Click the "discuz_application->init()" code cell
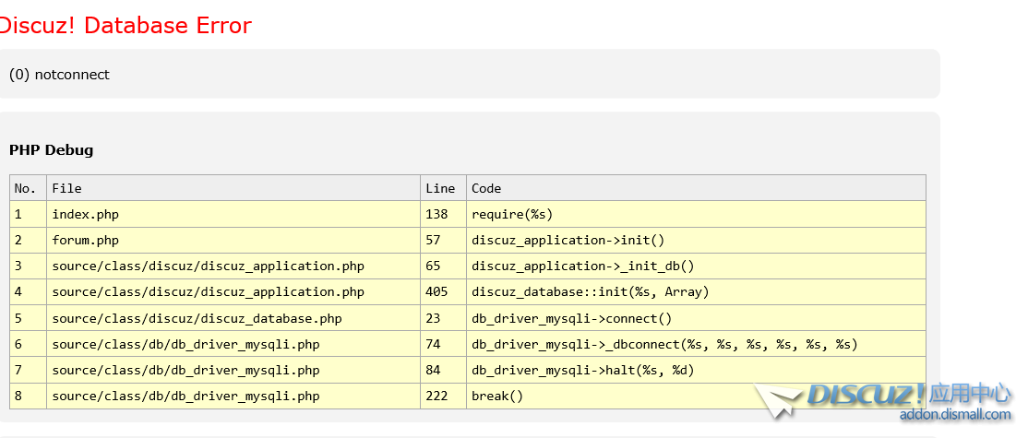Image resolution: width=1028 pixels, height=438 pixels. point(697,241)
